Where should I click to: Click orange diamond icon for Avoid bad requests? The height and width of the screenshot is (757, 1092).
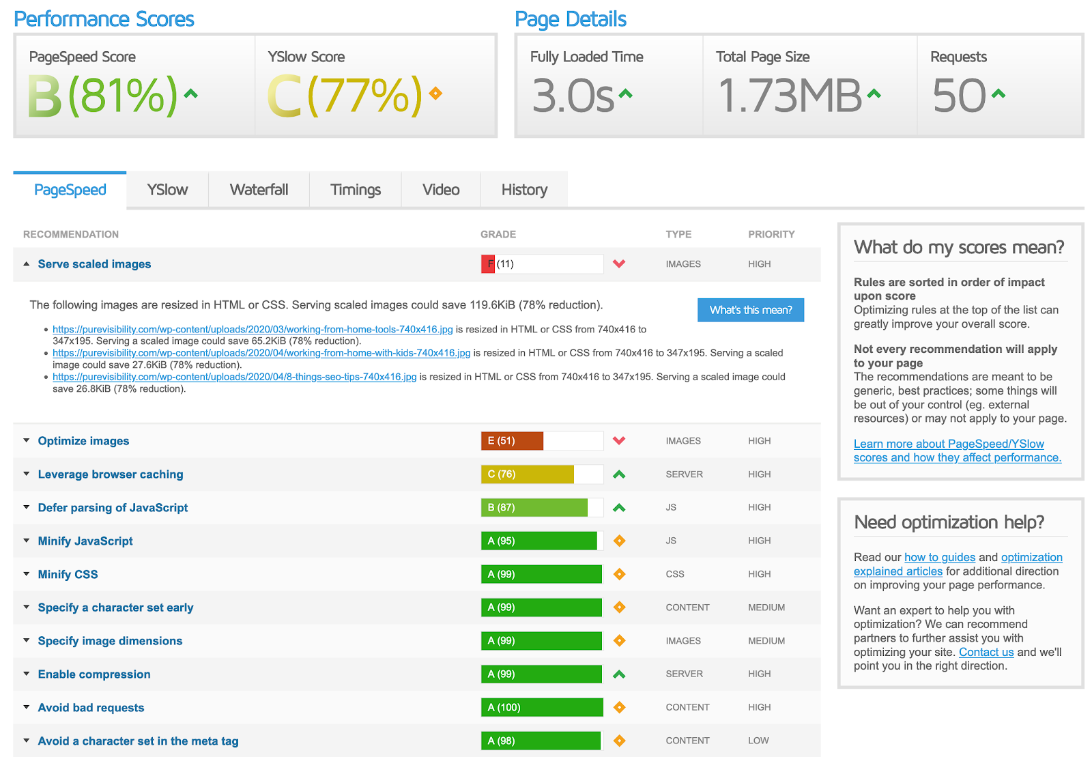(x=619, y=708)
